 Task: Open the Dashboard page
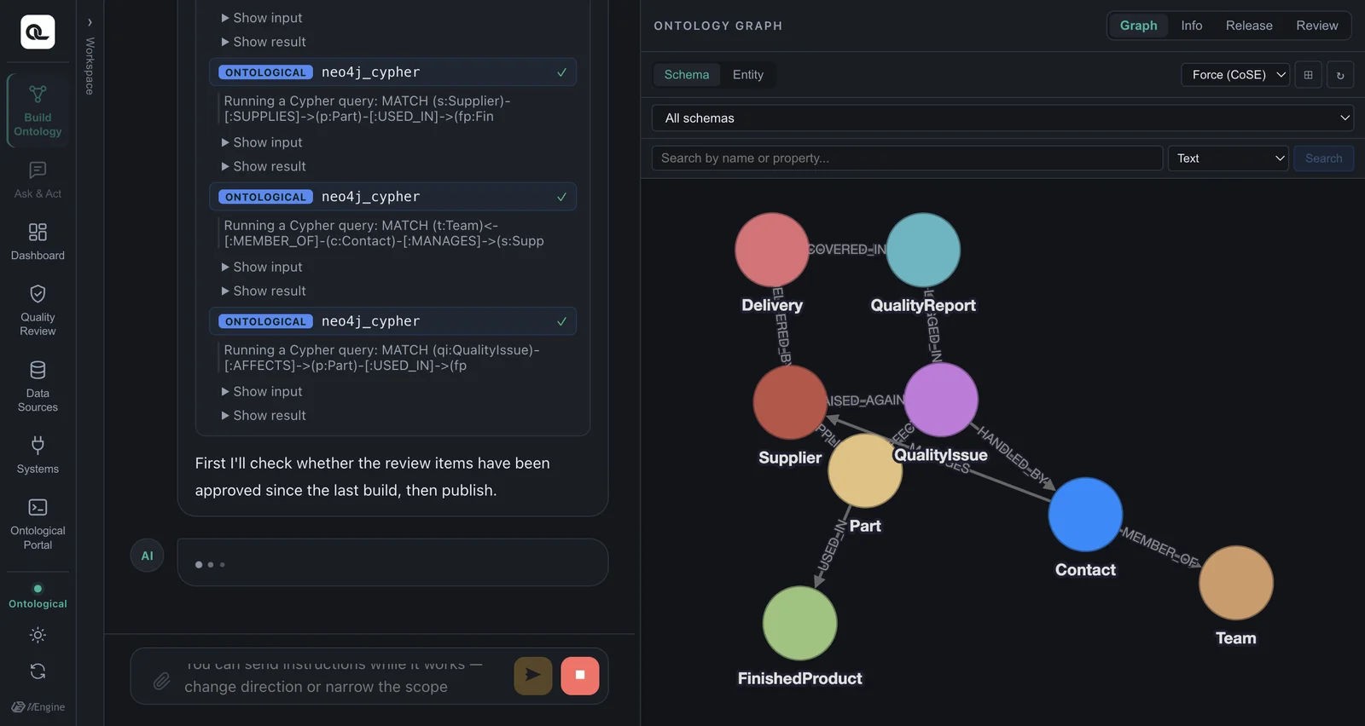click(x=38, y=242)
